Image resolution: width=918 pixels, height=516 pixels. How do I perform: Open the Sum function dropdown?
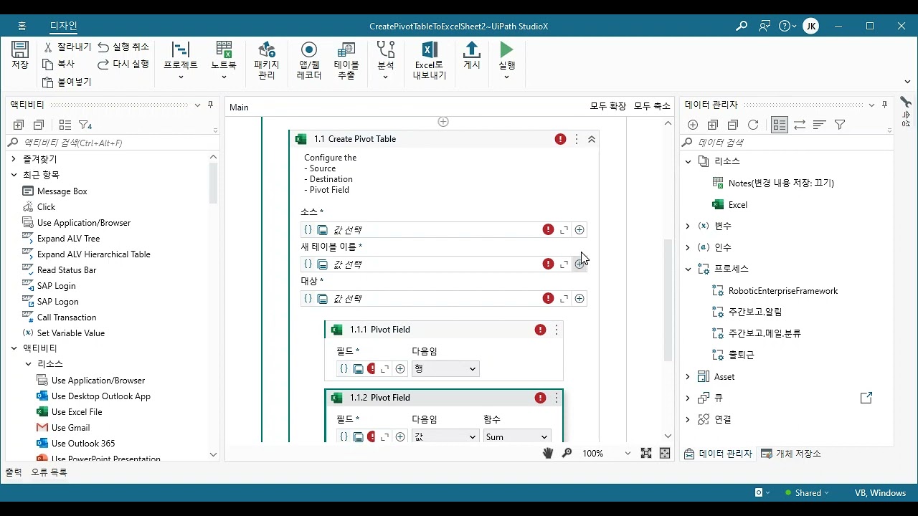click(517, 437)
